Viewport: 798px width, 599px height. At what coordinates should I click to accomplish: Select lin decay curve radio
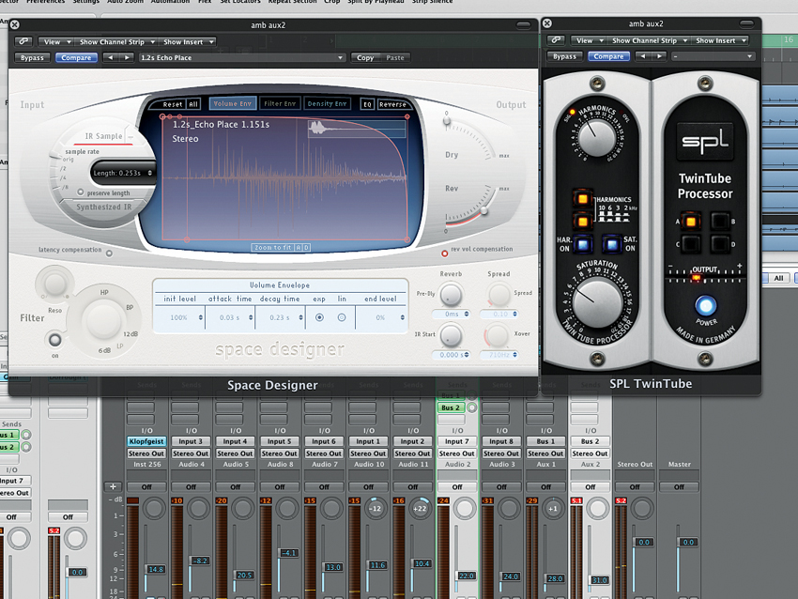pyautogui.click(x=342, y=317)
